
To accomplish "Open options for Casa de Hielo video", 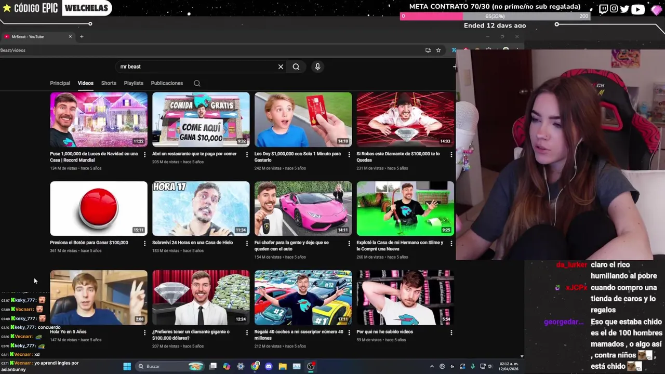I will [x=247, y=243].
